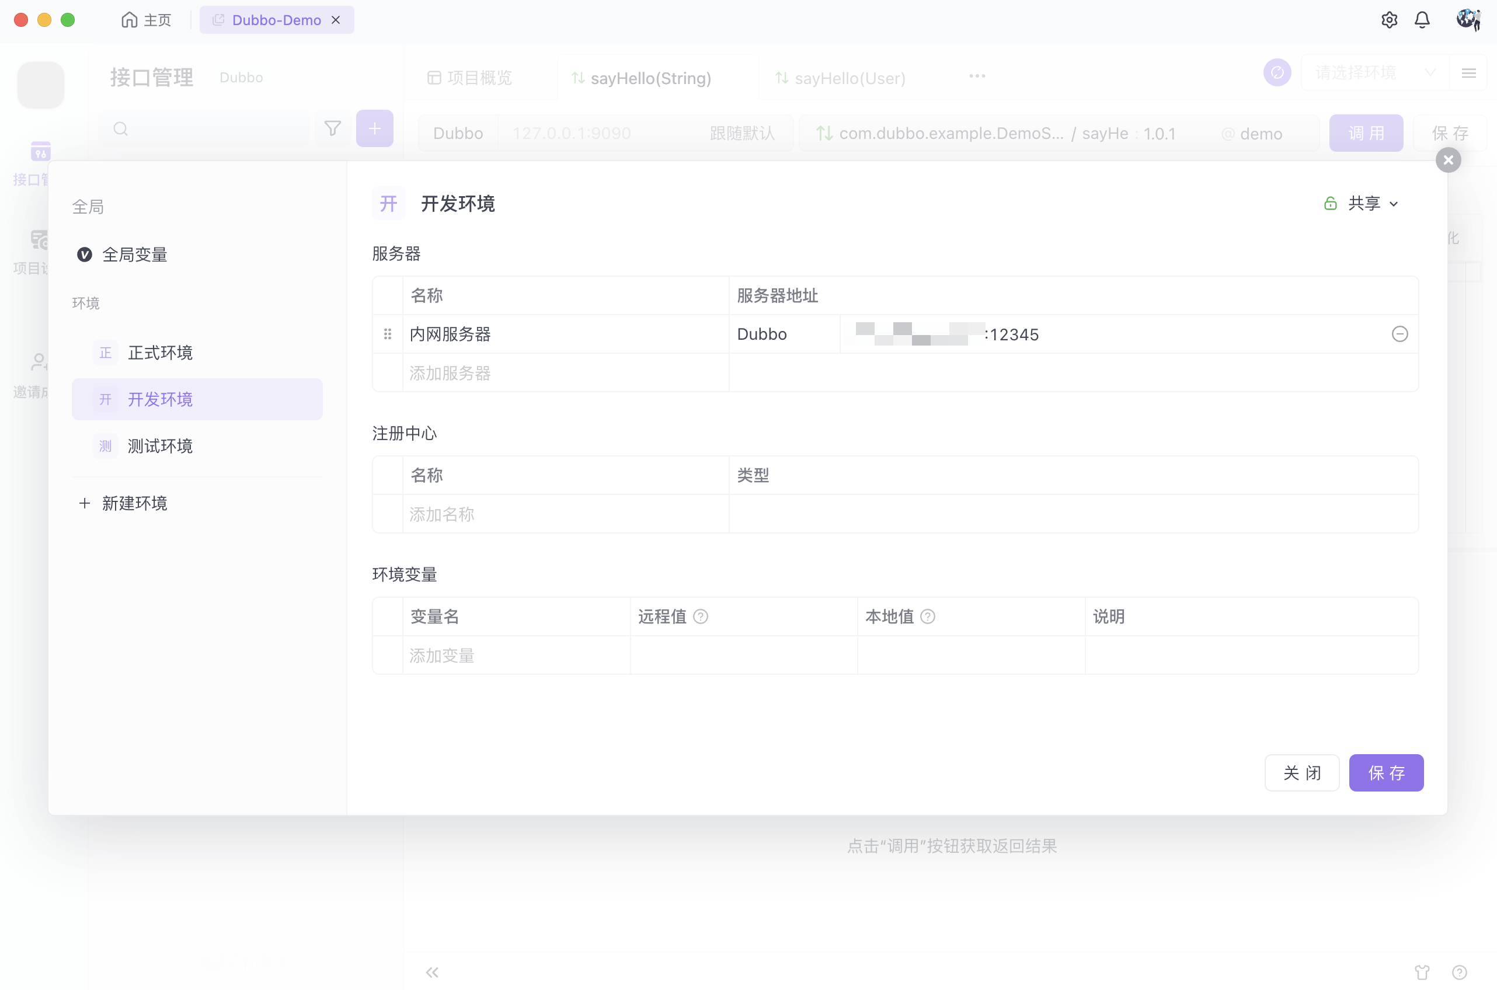
Task: Click the purple 保存 button in dialog
Action: point(1386,773)
